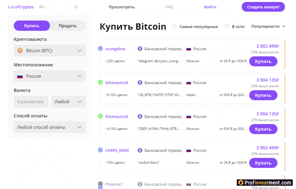Click '~725 сделки' trade count text
Viewport: 296px width, 189px height.
[115, 163]
